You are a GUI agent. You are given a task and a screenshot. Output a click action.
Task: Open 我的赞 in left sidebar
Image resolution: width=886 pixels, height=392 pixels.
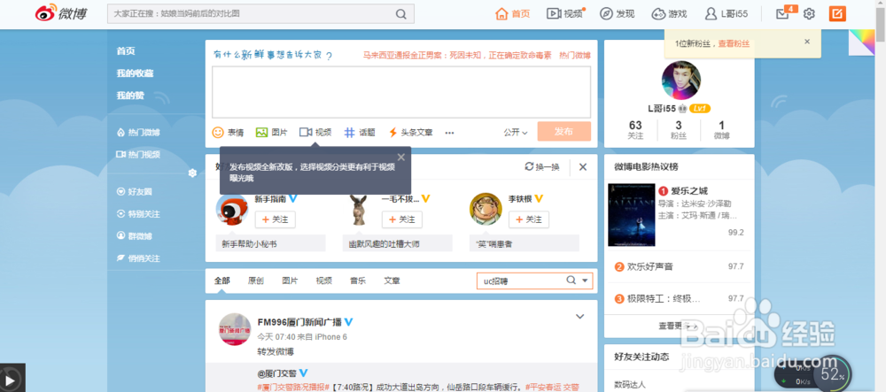(130, 96)
